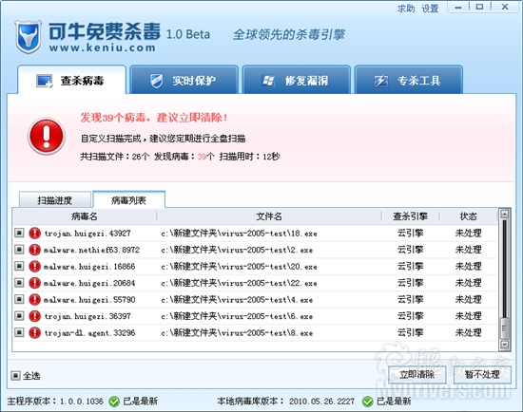Switch to the 修复漏洞 tab
The height and width of the screenshot is (412, 523).
pos(296,80)
